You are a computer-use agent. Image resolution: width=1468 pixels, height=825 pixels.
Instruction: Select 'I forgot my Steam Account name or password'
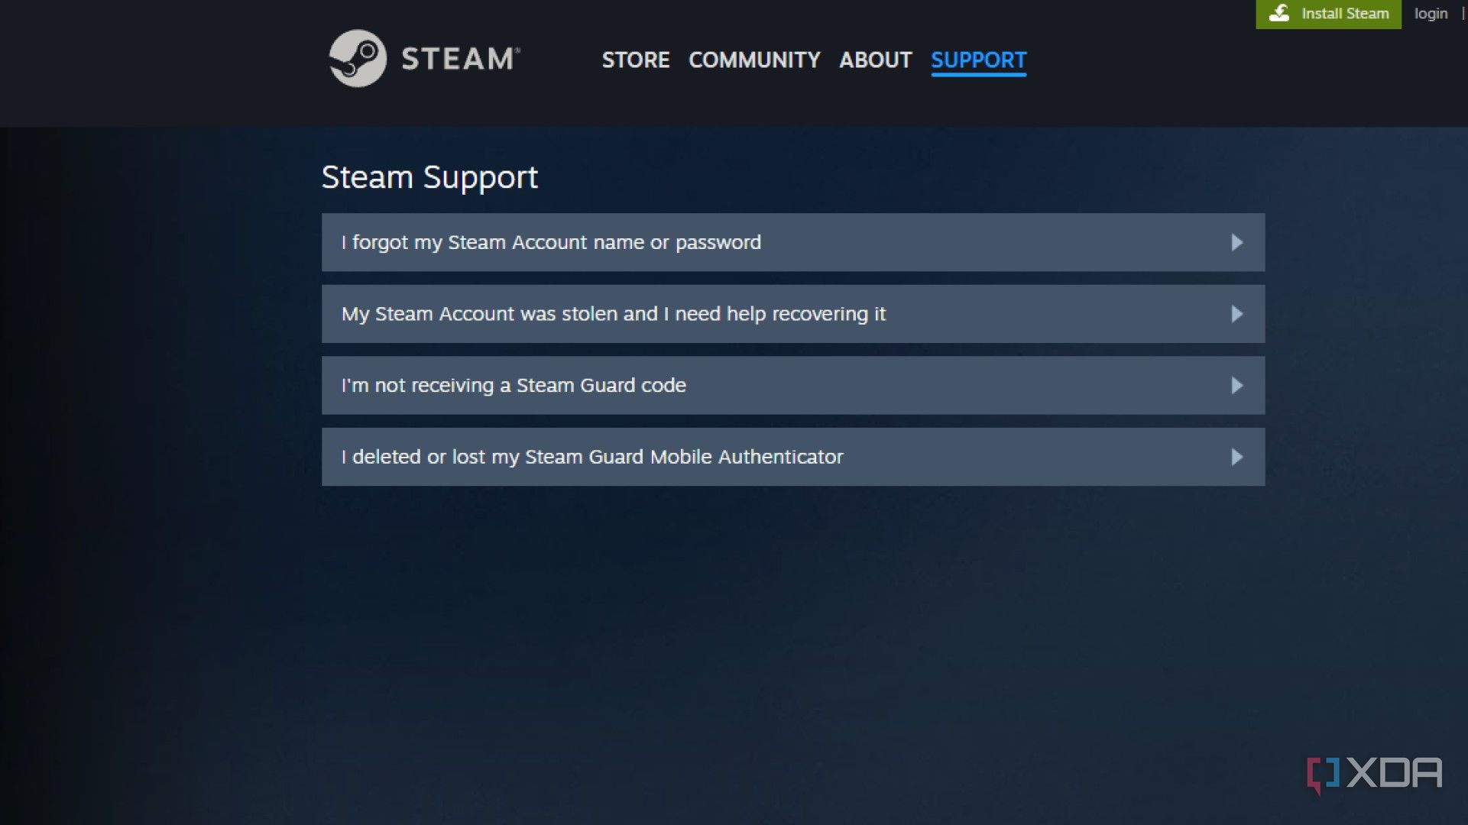[792, 242]
